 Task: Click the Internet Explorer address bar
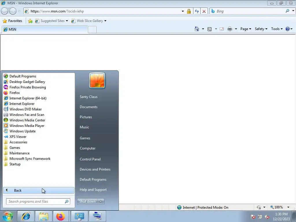coord(105,11)
